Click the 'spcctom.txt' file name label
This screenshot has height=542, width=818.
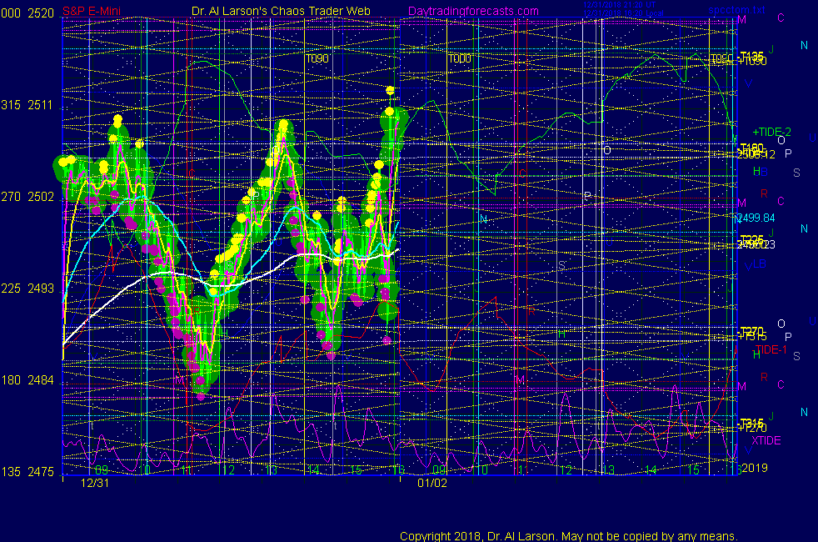pos(737,9)
